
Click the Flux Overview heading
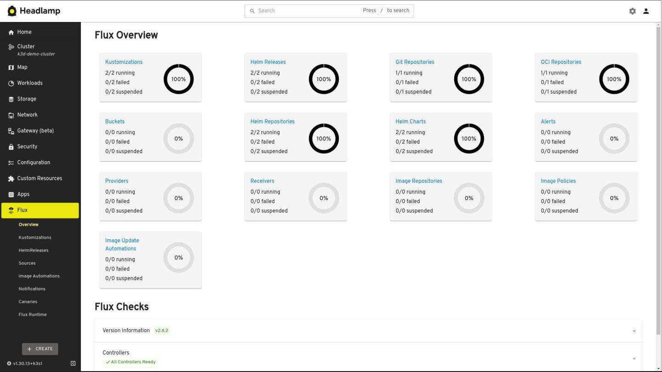126,35
